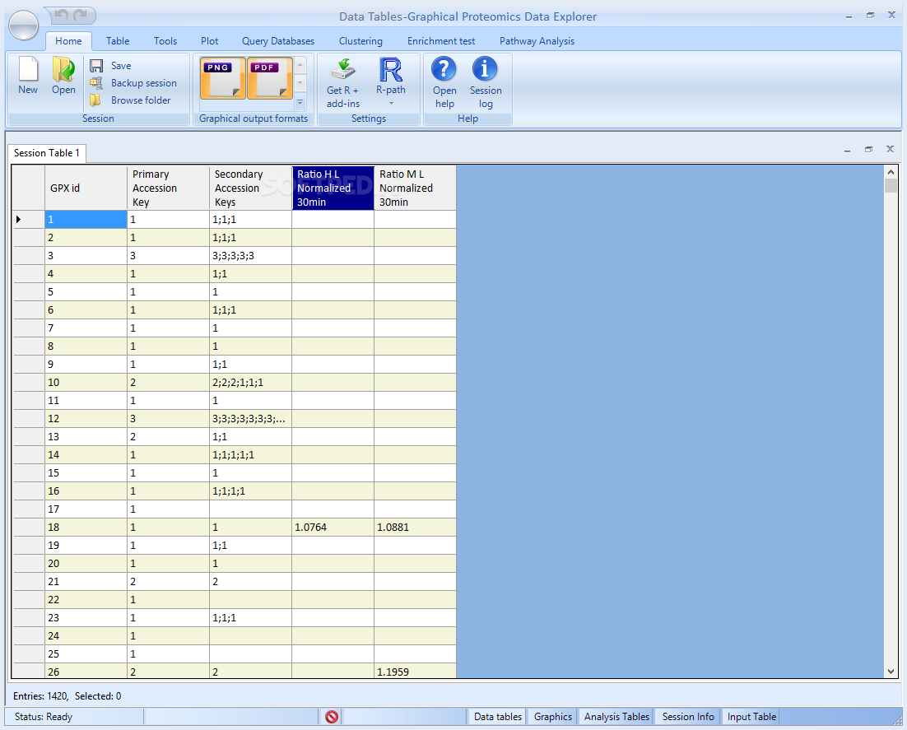Open the Table ribbon tab
The height and width of the screenshot is (730, 907).
pos(118,41)
